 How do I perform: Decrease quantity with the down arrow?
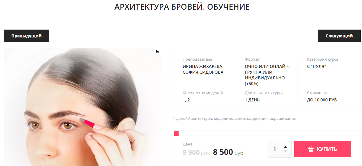point(285,151)
